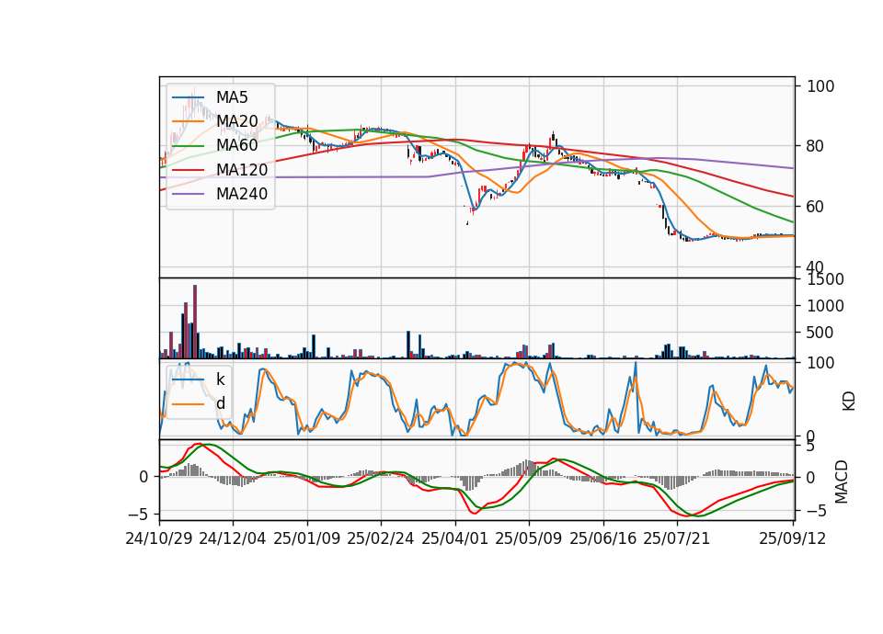Click the MA5 legend label
This screenshot has width=883, height=634.
click(232, 97)
